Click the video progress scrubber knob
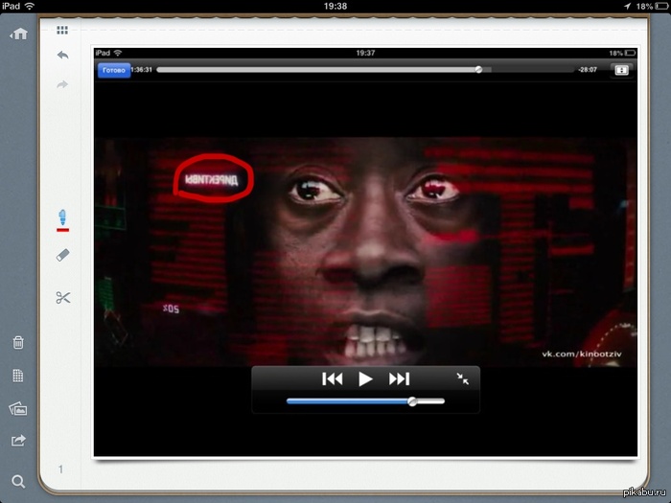This screenshot has width=671, height=503. pos(479,70)
